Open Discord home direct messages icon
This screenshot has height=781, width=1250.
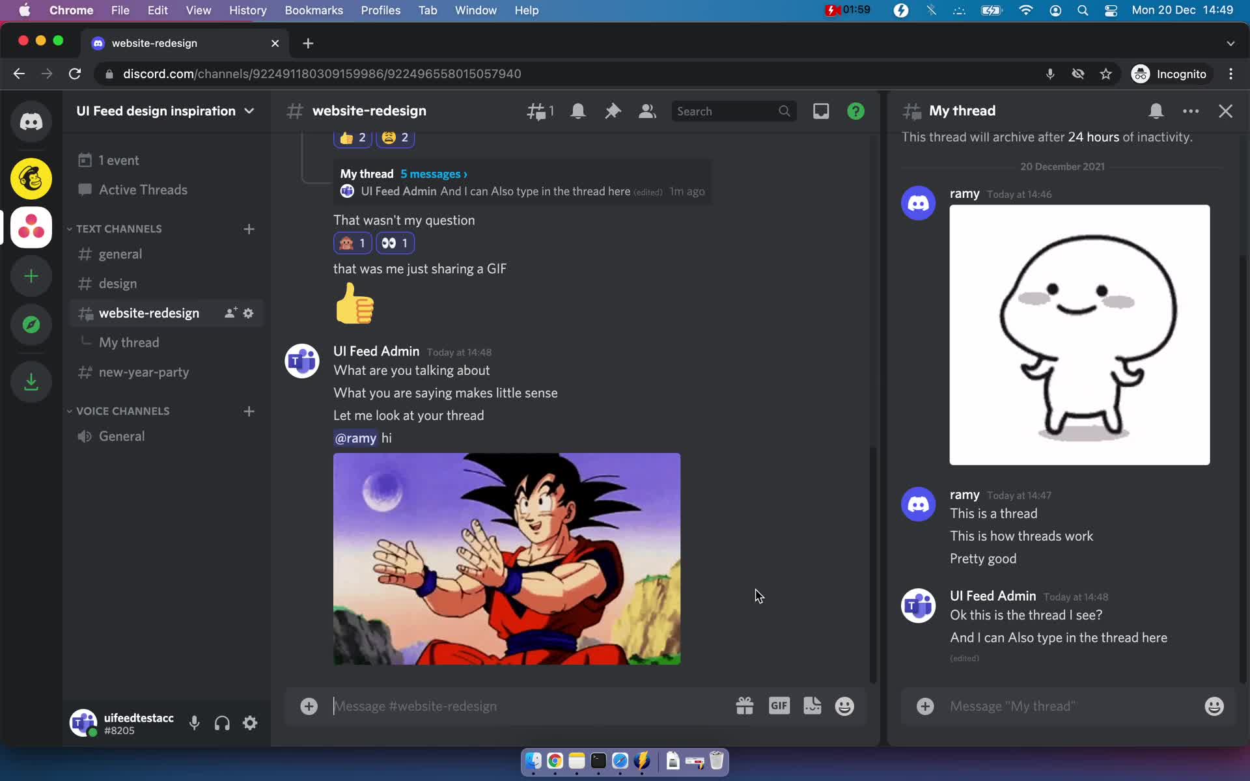[31, 122]
